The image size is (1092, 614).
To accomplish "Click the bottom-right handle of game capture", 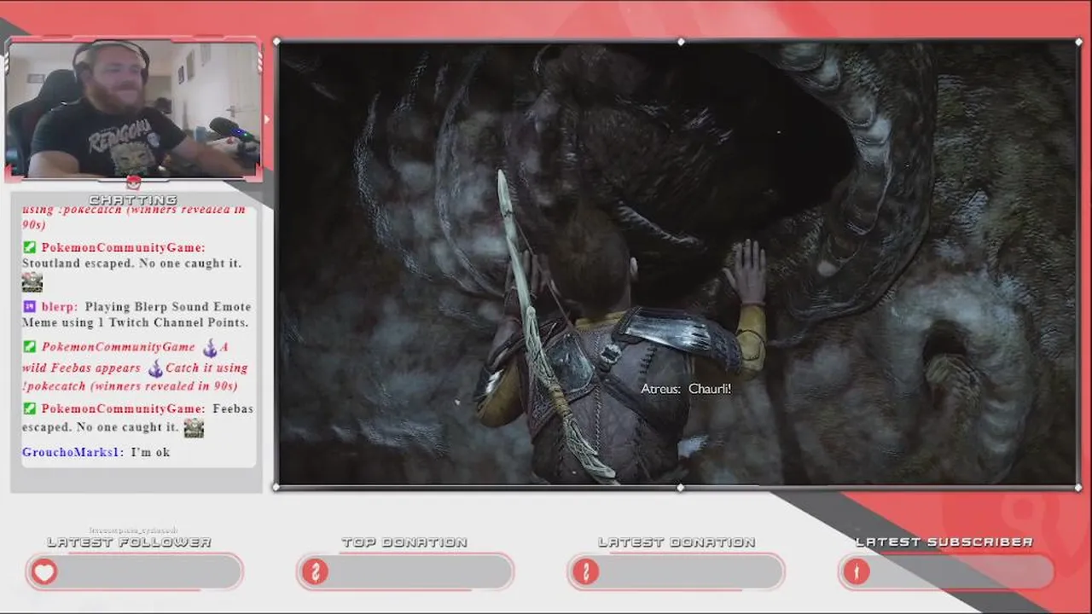I will [1079, 487].
